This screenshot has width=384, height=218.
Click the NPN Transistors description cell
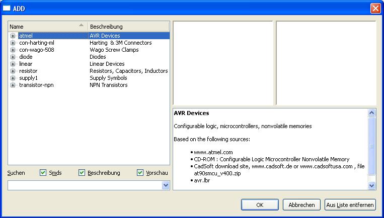tap(109, 85)
